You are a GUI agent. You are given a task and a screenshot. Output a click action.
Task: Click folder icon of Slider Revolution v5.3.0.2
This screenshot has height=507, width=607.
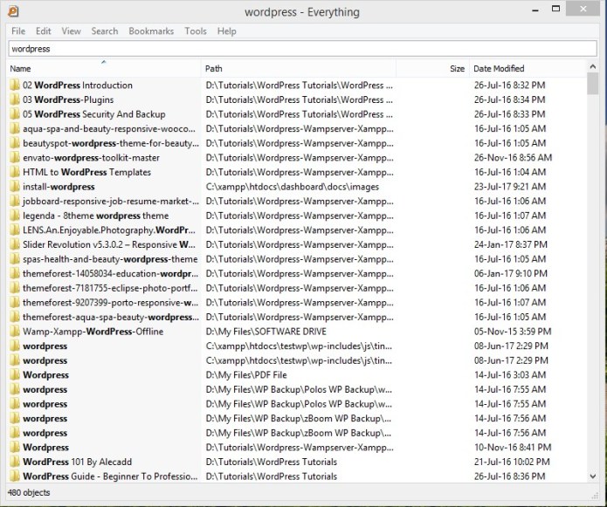click(15, 244)
